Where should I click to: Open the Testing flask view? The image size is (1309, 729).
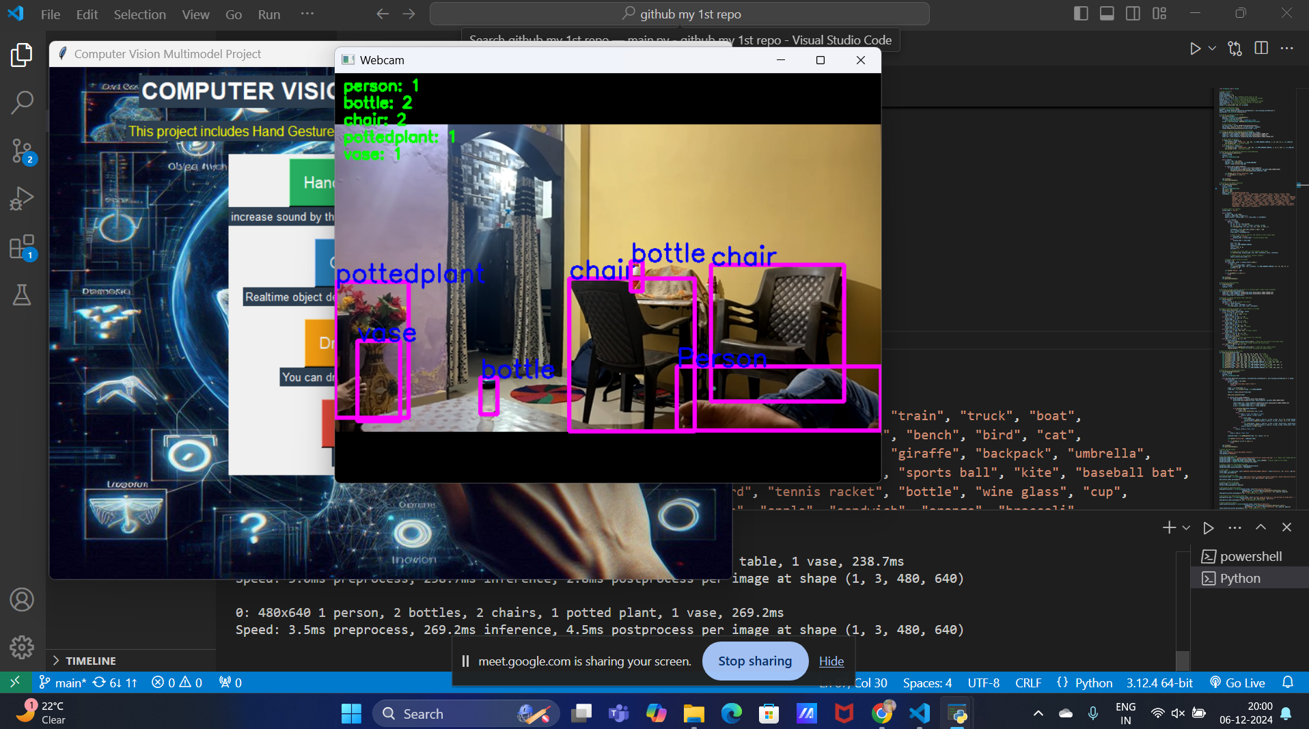pyautogui.click(x=22, y=295)
